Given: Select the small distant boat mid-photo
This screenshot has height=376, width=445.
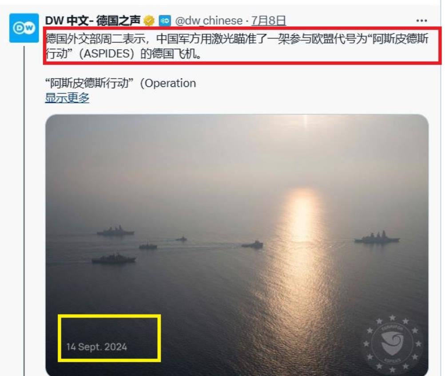Looking at the screenshot, I should pyautogui.click(x=182, y=239).
